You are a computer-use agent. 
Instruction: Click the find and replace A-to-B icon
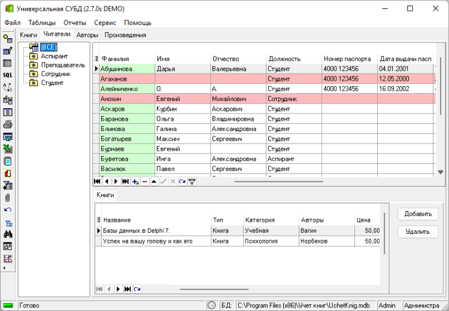pos(8,87)
